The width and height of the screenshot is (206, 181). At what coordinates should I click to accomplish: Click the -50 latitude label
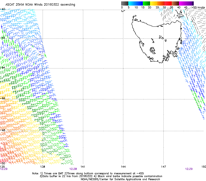point(3,163)
